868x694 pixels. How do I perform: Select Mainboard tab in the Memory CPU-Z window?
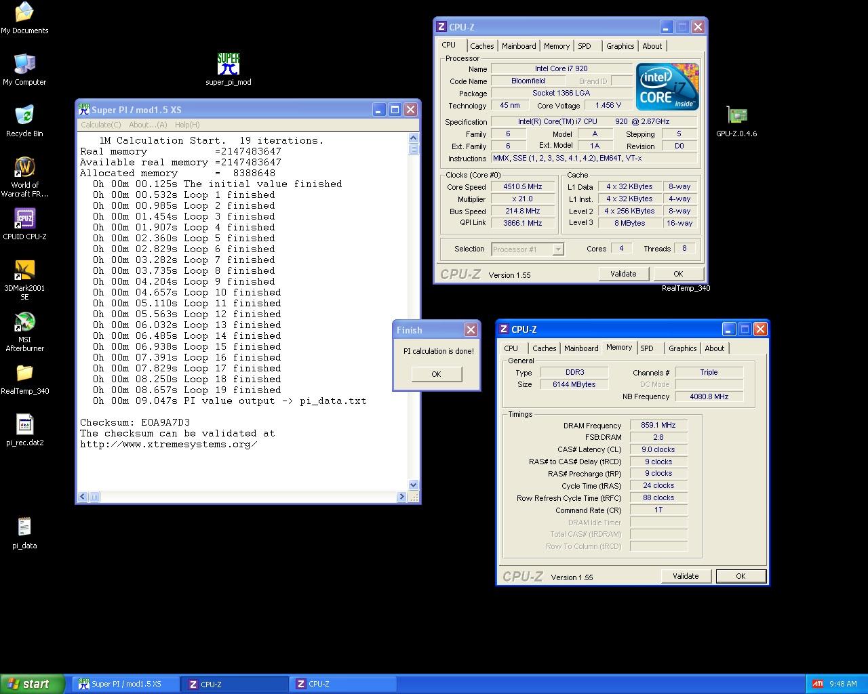coord(581,348)
